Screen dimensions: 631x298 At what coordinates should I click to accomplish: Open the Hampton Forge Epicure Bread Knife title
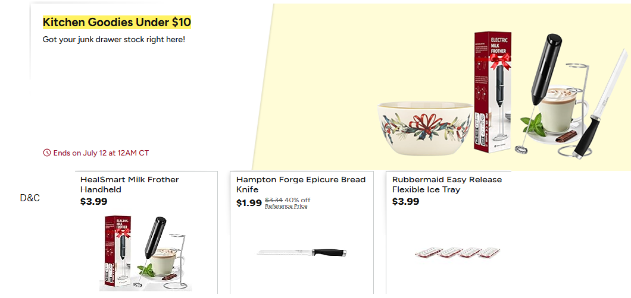click(x=301, y=185)
